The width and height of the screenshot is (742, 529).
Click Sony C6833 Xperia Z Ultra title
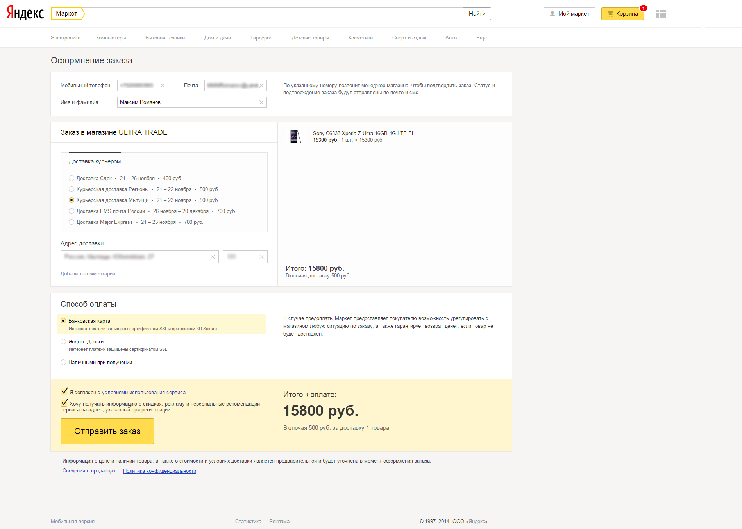[x=365, y=133]
